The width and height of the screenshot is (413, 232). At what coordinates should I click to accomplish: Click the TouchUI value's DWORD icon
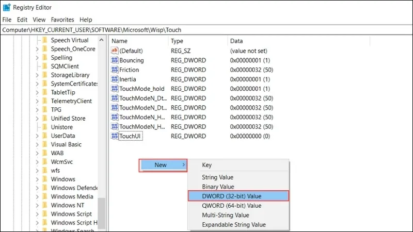[x=115, y=136]
